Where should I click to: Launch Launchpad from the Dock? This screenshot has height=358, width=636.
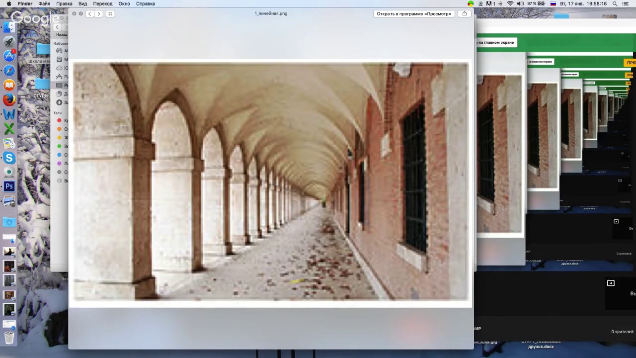[9, 42]
